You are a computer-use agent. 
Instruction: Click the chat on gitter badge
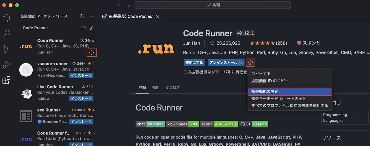coord(150,124)
